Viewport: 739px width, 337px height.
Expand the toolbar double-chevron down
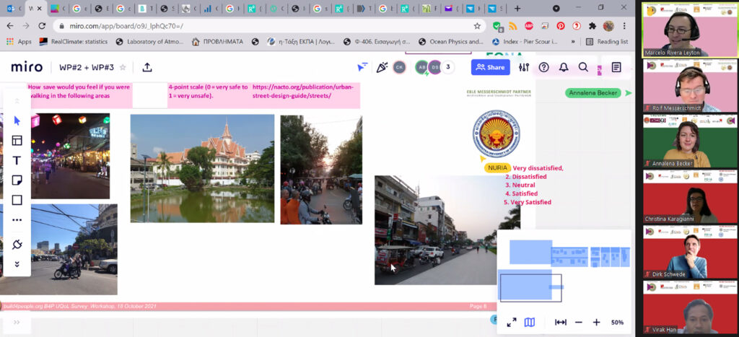tap(17, 264)
